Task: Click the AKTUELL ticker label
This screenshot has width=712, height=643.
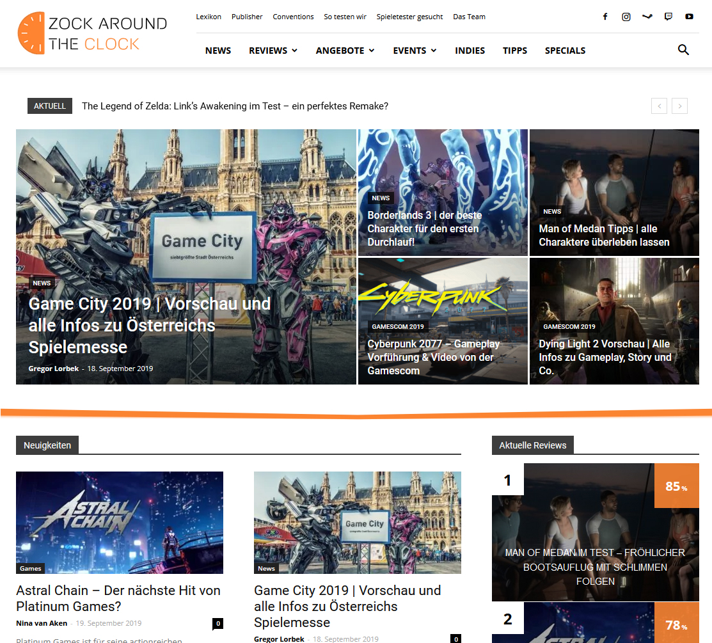Action: [x=50, y=106]
